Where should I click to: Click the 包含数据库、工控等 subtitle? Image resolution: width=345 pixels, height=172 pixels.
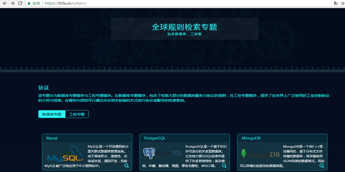184,34
